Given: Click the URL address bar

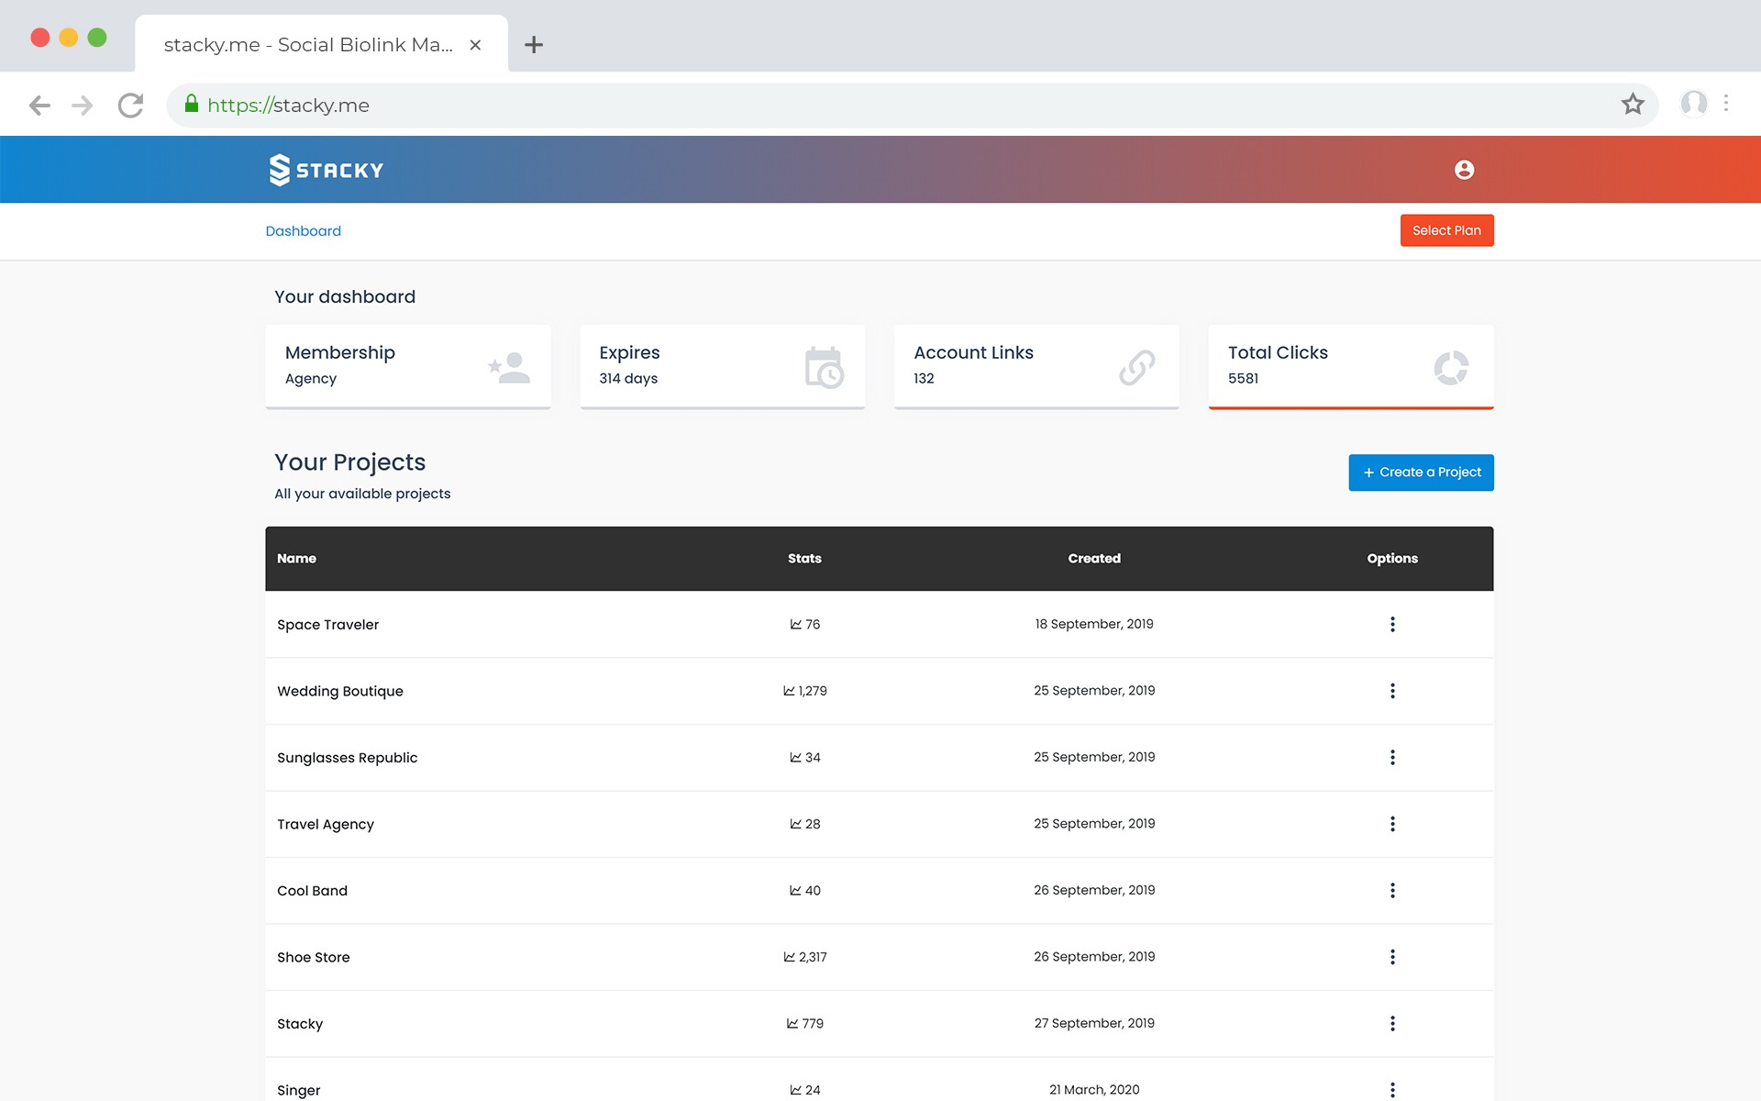Looking at the screenshot, I should point(825,106).
